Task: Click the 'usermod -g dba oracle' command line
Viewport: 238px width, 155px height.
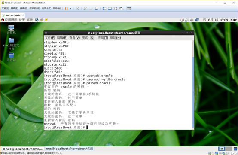Action: click(x=85, y=79)
